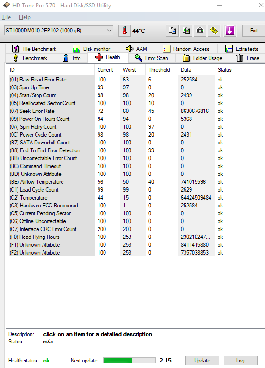Open the Help menu
The height and width of the screenshot is (368, 265).
[x=25, y=17]
